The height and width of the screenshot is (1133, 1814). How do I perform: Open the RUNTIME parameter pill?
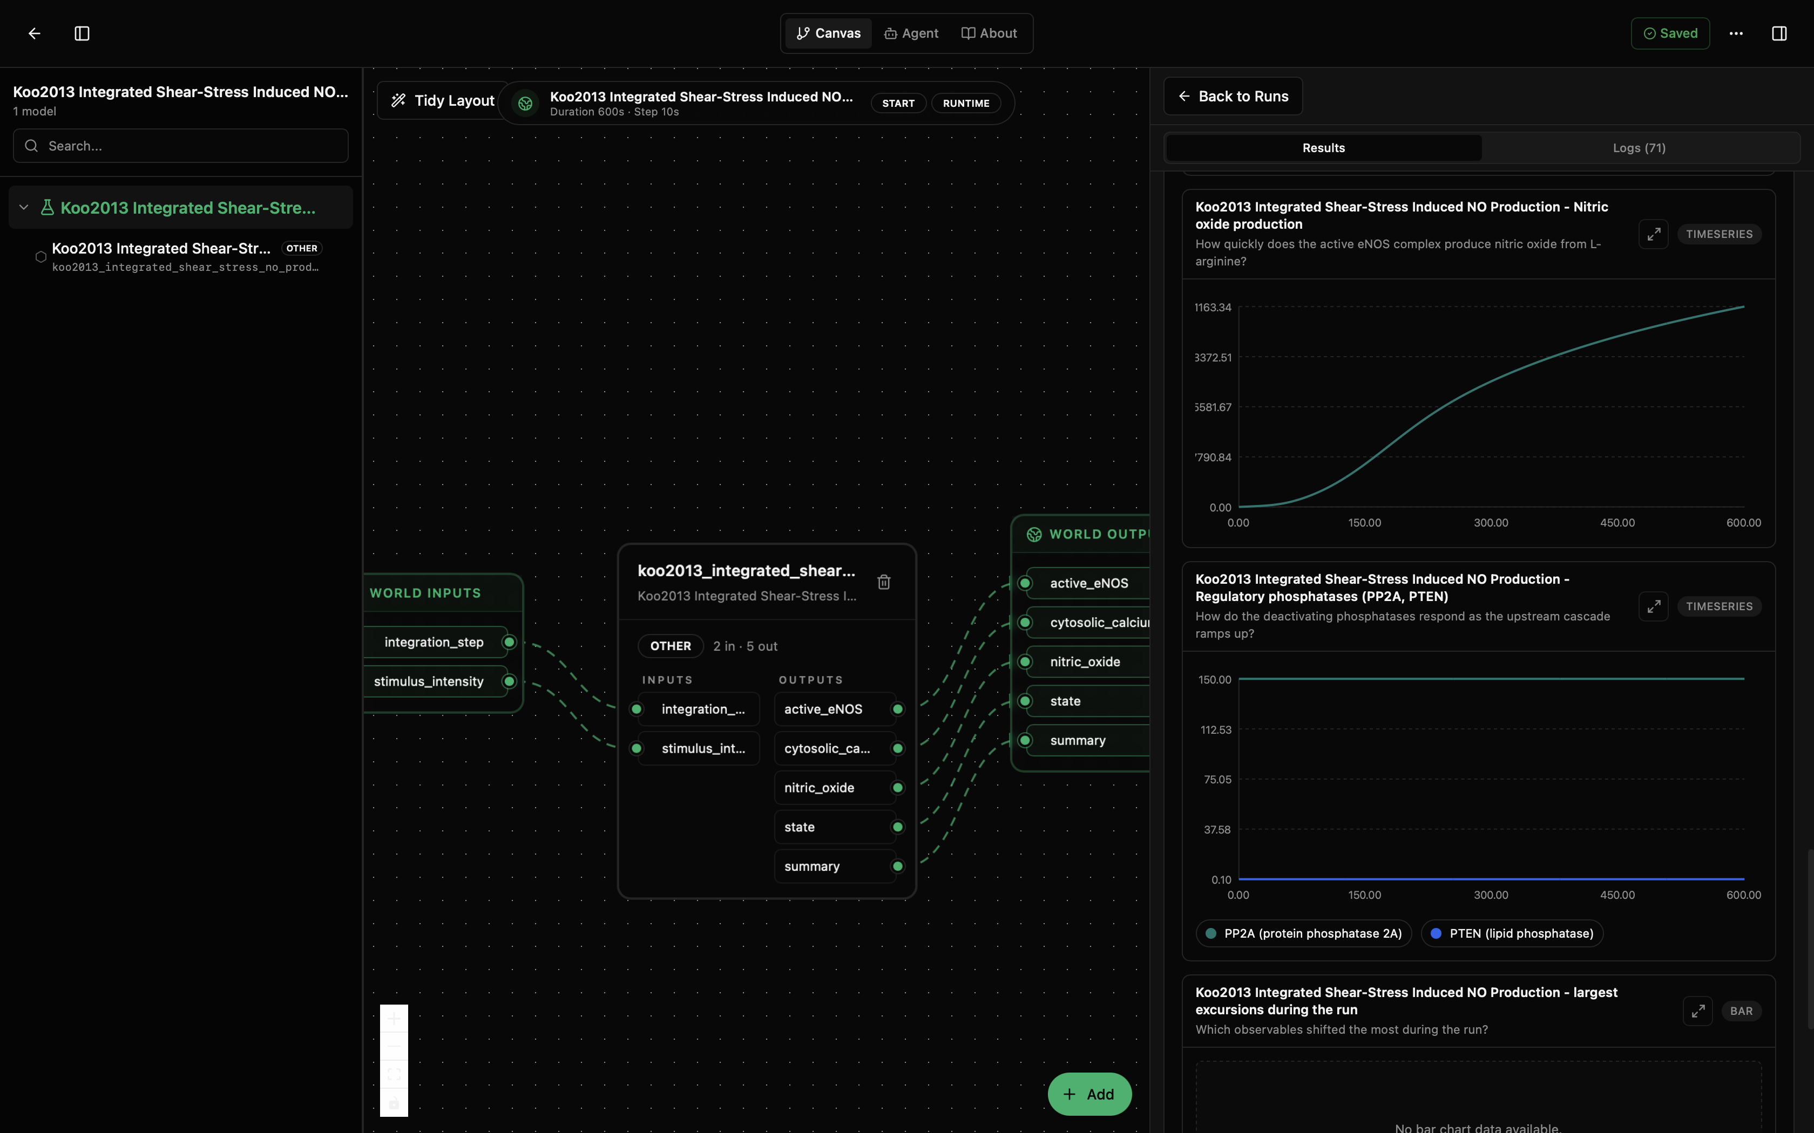click(x=965, y=104)
